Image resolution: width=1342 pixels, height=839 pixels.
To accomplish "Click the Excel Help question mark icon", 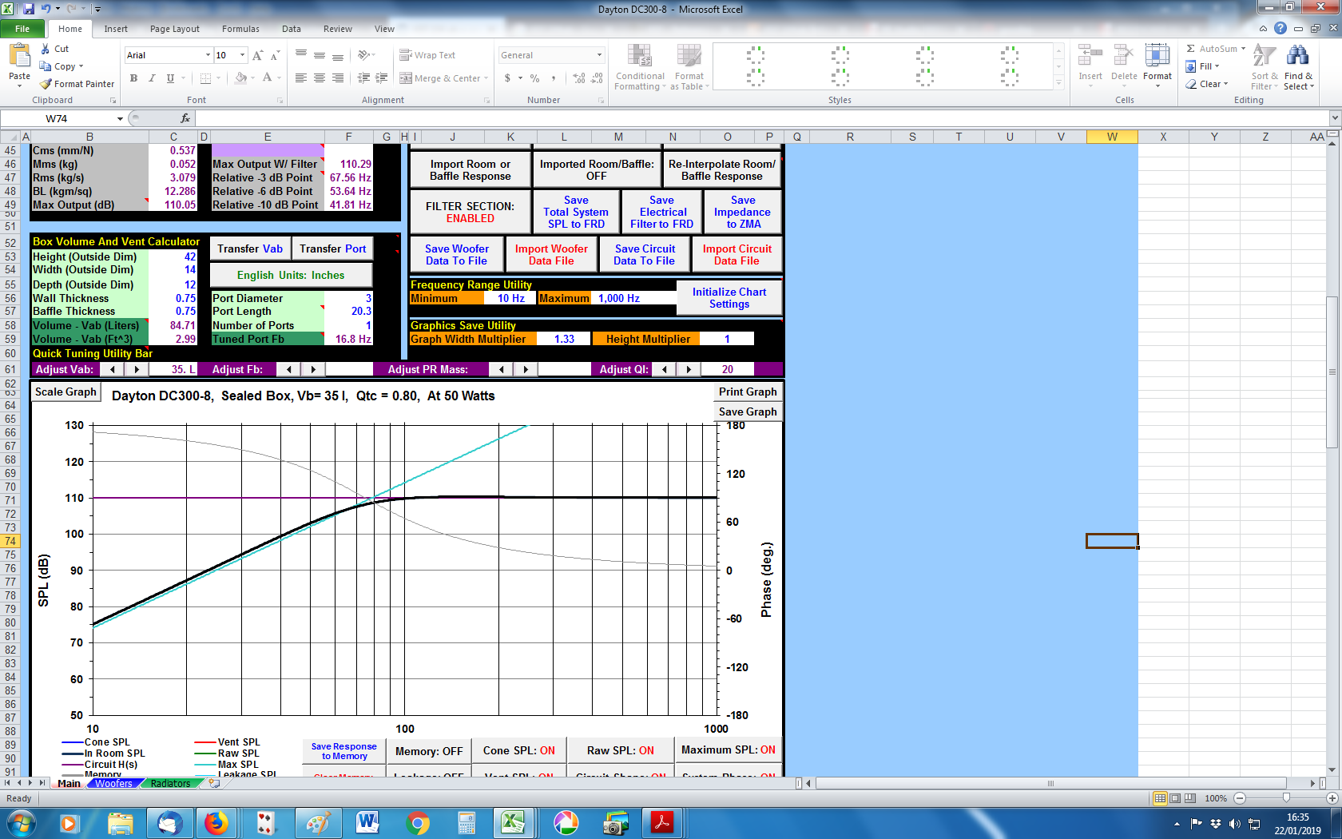I will [1280, 29].
